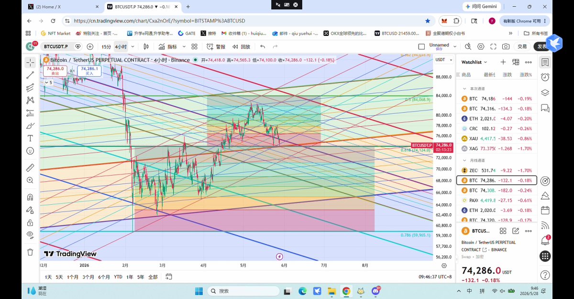This screenshot has width=574, height=299.
Task: Open the alerts clock panel in right sidebar
Action: point(544,78)
